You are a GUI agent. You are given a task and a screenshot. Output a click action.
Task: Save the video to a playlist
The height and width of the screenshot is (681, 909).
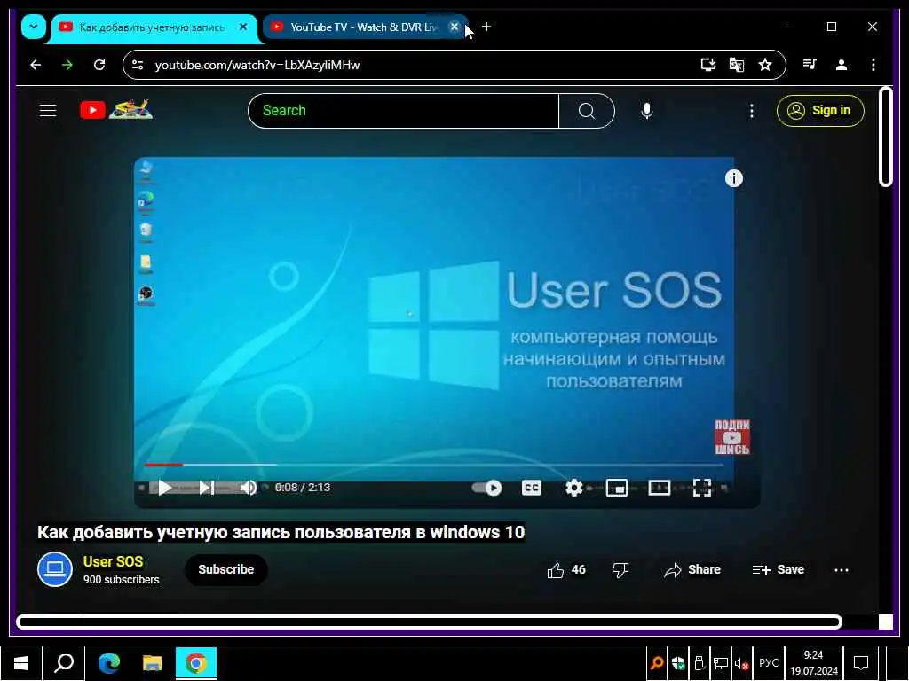coord(778,570)
